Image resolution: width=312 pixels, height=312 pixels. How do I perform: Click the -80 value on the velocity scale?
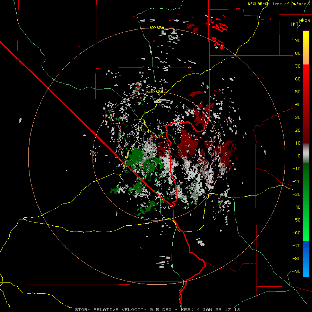coord(296,259)
